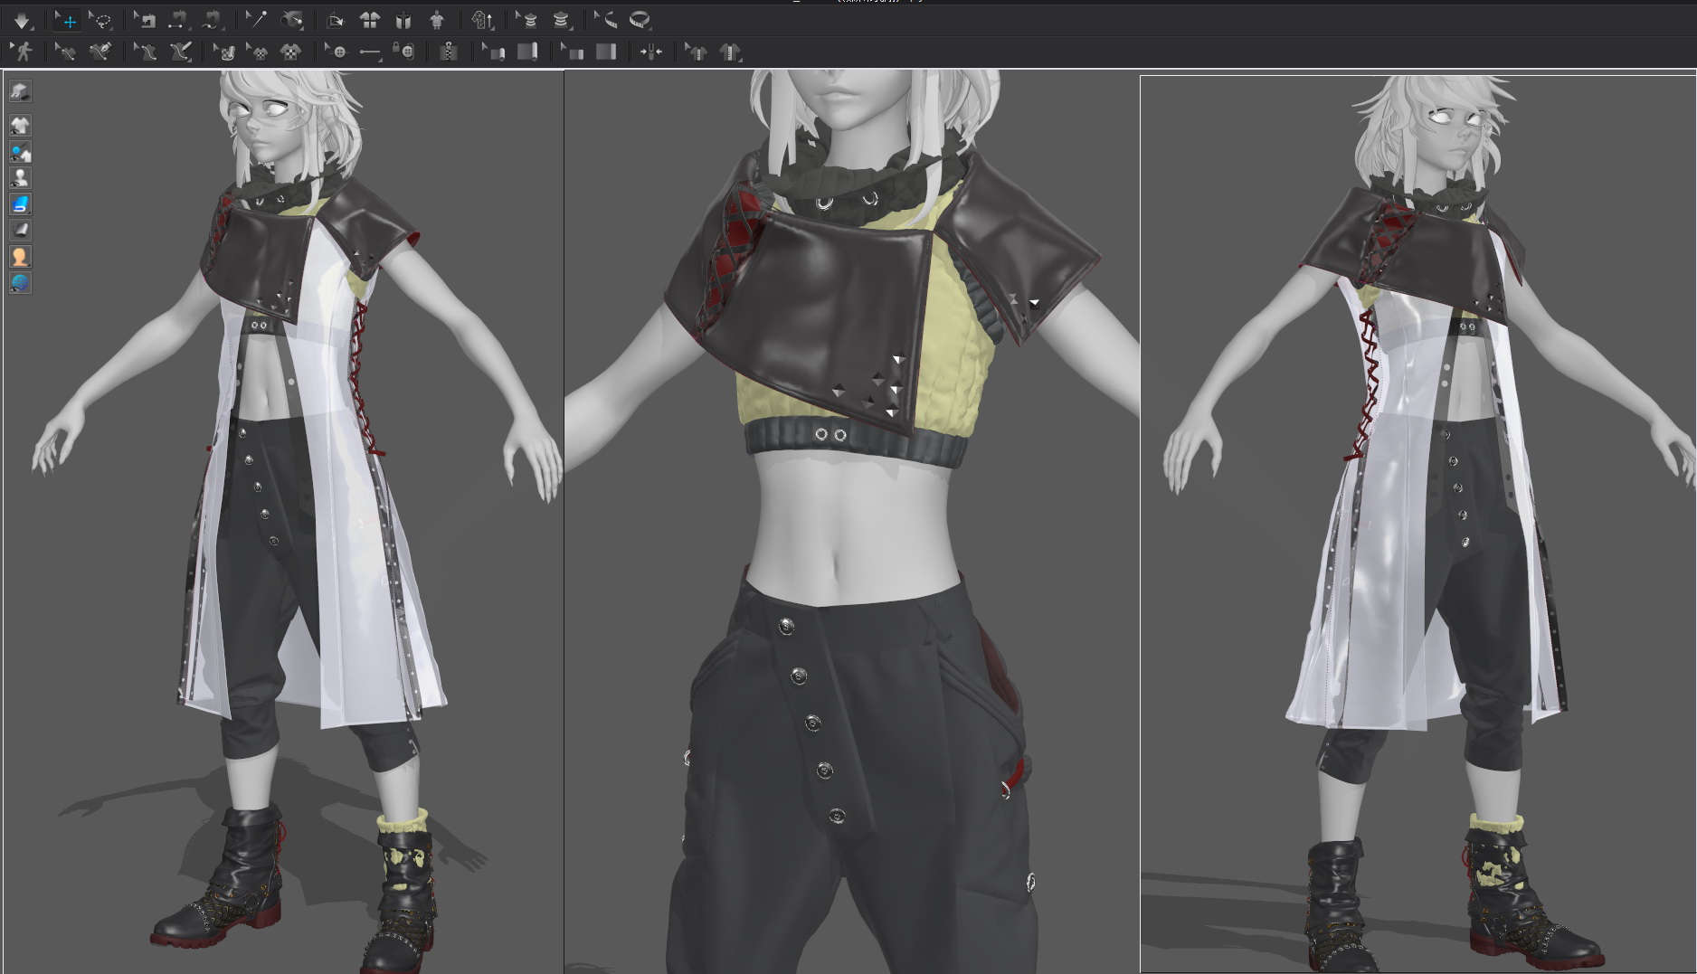
Task: Click the High Quality Render cube icon
Action: point(20,91)
